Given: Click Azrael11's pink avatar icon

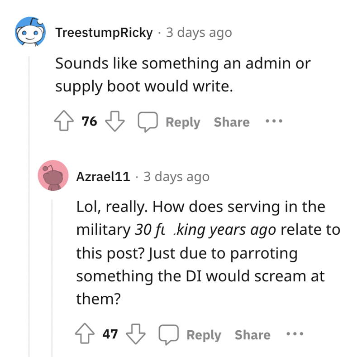Looking at the screenshot, I should 53,176.
